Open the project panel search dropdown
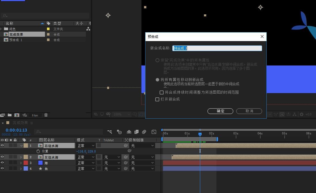The width and height of the screenshot is (316, 193). click(x=5, y=16)
